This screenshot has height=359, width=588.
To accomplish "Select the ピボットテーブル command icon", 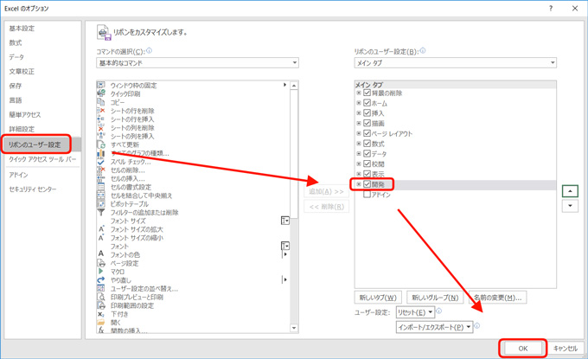I will coord(101,203).
